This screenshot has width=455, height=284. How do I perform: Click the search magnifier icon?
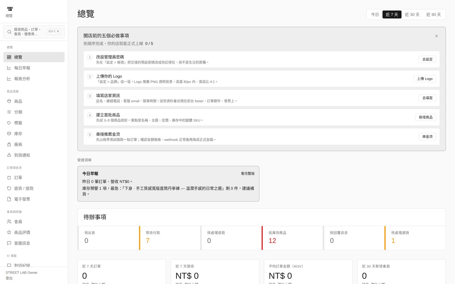point(9,32)
